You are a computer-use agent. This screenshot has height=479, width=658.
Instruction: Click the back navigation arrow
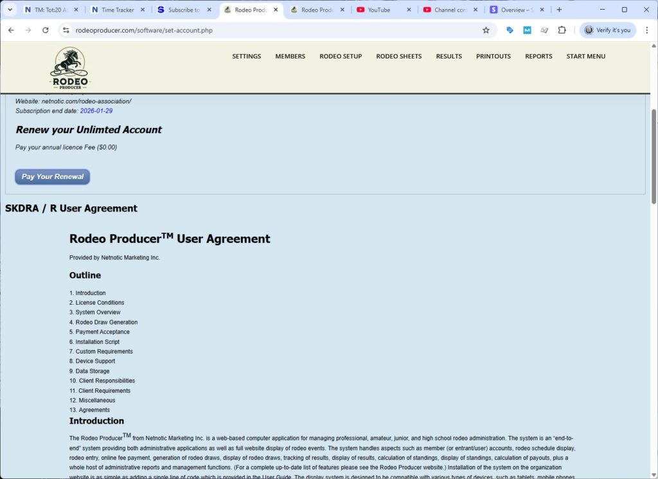[x=11, y=30]
